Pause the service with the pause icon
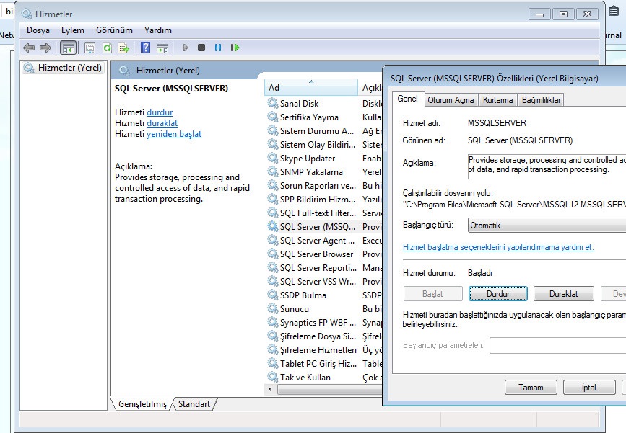 point(218,48)
